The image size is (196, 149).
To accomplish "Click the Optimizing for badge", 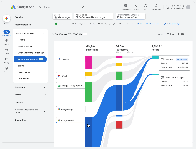I will pyautogui.click(x=182, y=59).
